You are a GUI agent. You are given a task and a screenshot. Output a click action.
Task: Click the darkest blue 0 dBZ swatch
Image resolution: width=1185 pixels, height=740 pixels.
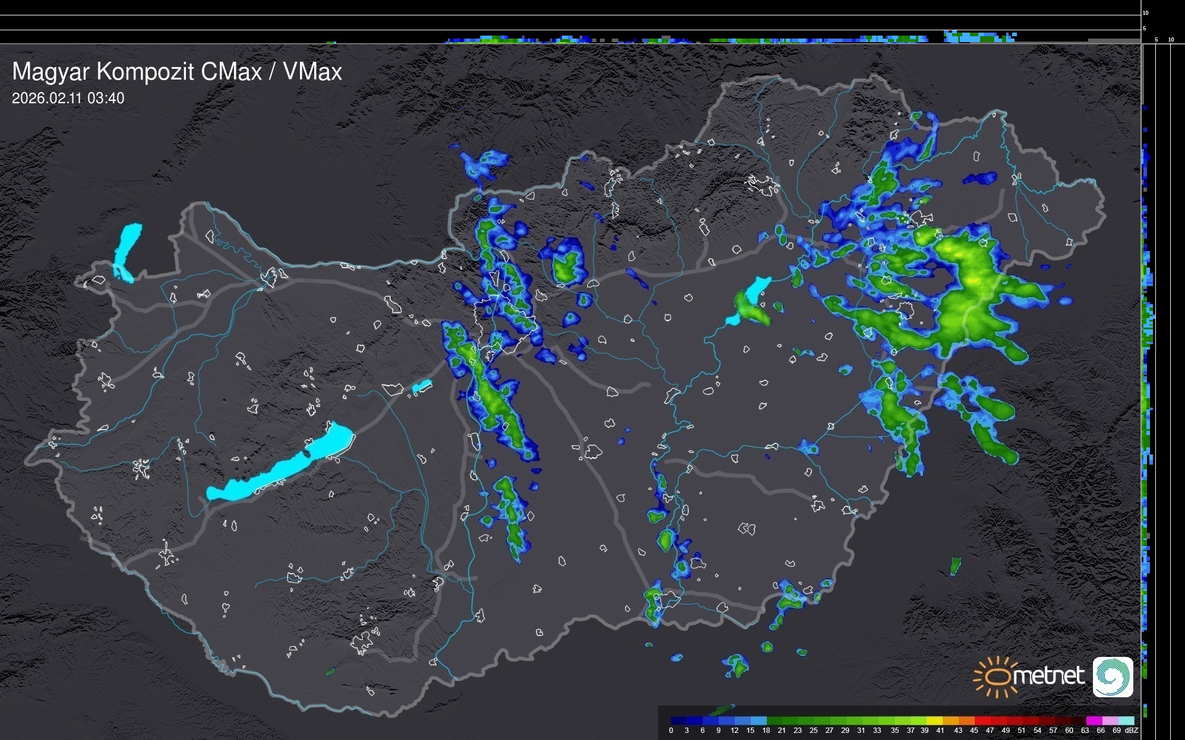[678, 720]
